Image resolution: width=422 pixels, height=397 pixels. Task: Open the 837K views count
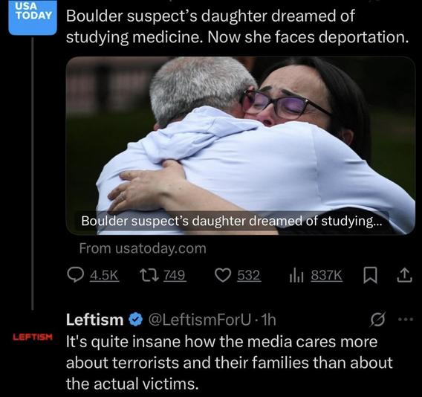pyautogui.click(x=326, y=275)
